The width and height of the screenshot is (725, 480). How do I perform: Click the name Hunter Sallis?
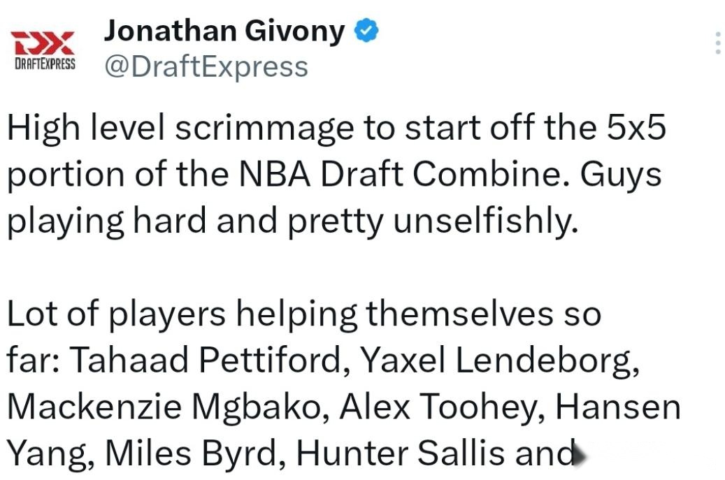click(401, 453)
